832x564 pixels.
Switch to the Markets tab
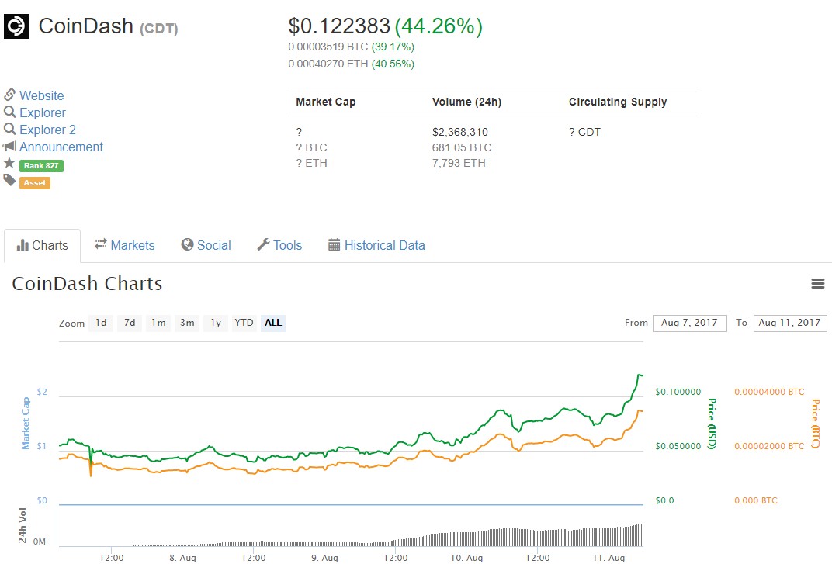(125, 245)
